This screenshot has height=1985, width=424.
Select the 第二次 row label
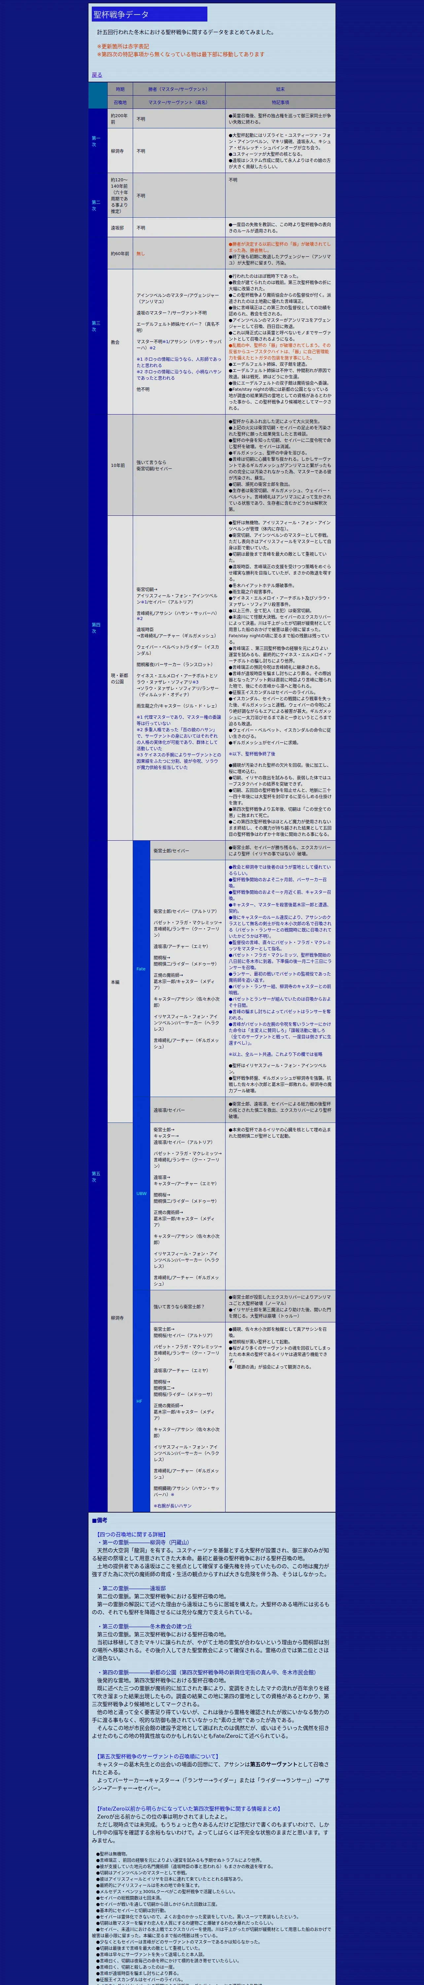click(x=98, y=205)
